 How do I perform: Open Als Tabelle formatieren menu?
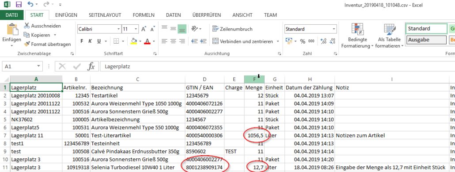click(389, 36)
